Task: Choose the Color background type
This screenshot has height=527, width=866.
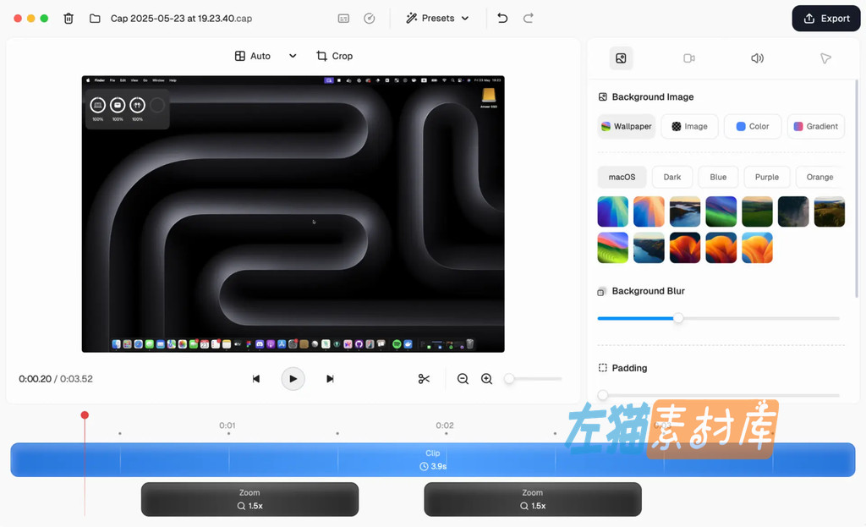Action: click(753, 127)
